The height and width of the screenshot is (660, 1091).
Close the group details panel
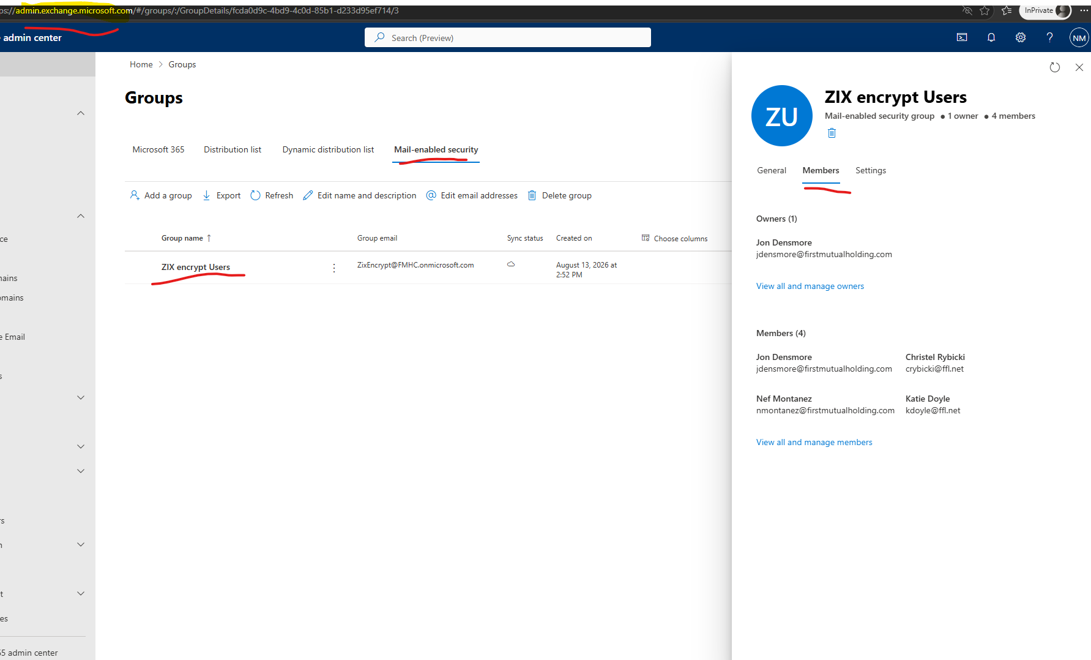pyautogui.click(x=1079, y=67)
